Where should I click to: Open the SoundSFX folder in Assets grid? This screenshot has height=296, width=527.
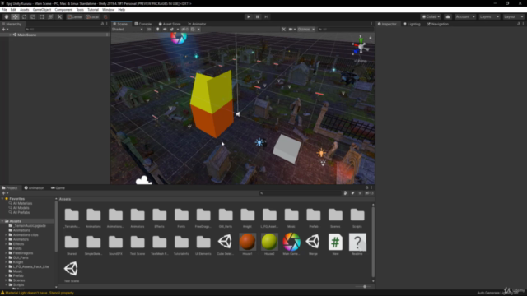(115, 245)
